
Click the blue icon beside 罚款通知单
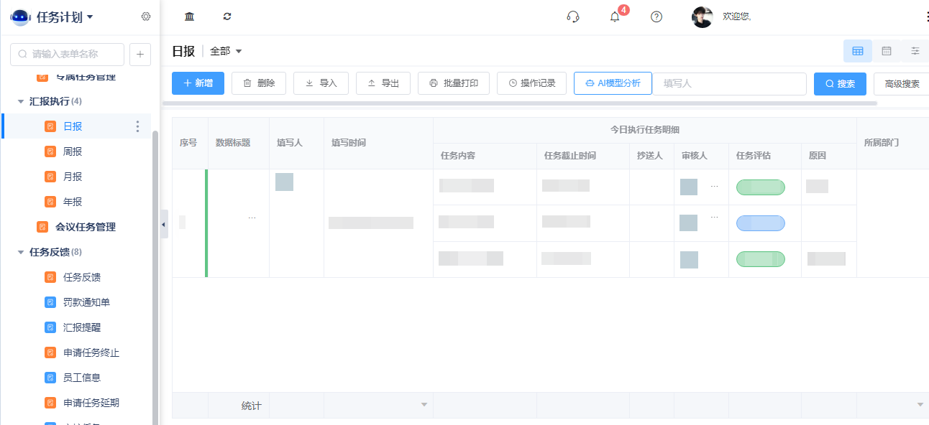pyautogui.click(x=50, y=302)
